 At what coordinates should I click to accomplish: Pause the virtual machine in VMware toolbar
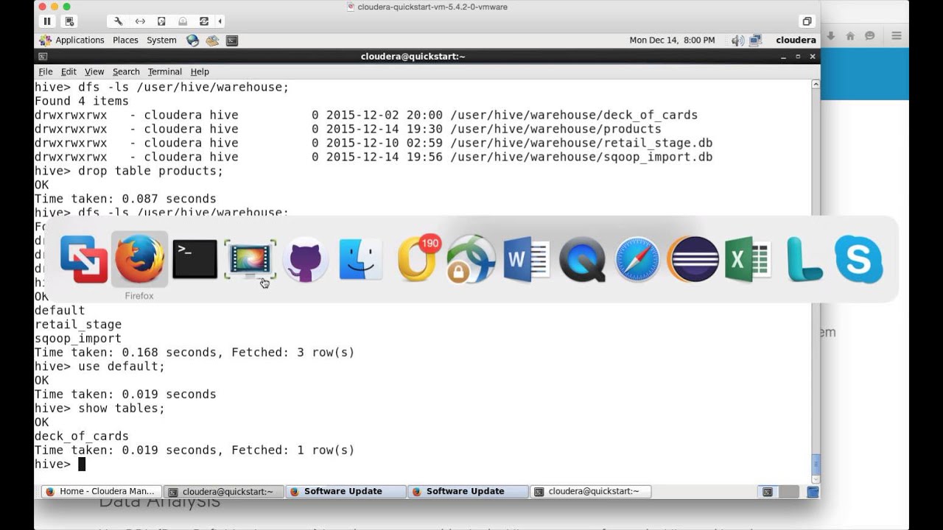coord(47,21)
